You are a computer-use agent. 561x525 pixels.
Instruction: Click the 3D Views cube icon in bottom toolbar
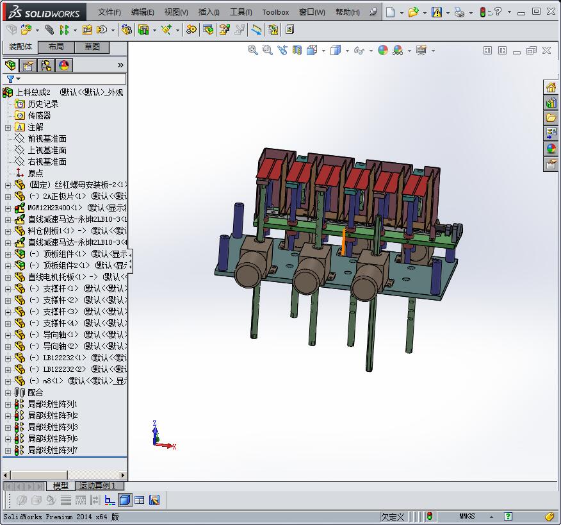[x=124, y=500]
